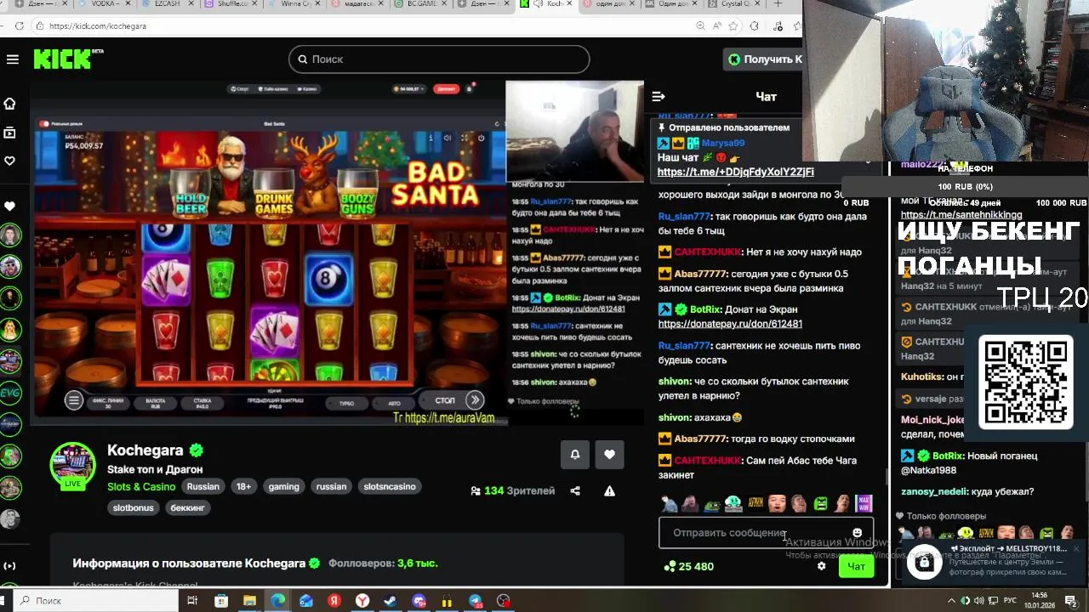Zoom page with the magnifier icon in address bar
This screenshot has width=1089, height=612.
click(x=700, y=26)
